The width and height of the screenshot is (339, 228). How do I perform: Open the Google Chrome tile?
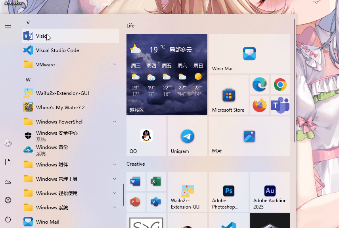(x=280, y=85)
